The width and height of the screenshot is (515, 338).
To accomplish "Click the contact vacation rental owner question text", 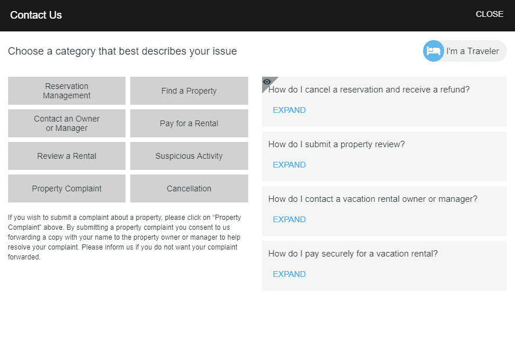I will coord(373,199).
